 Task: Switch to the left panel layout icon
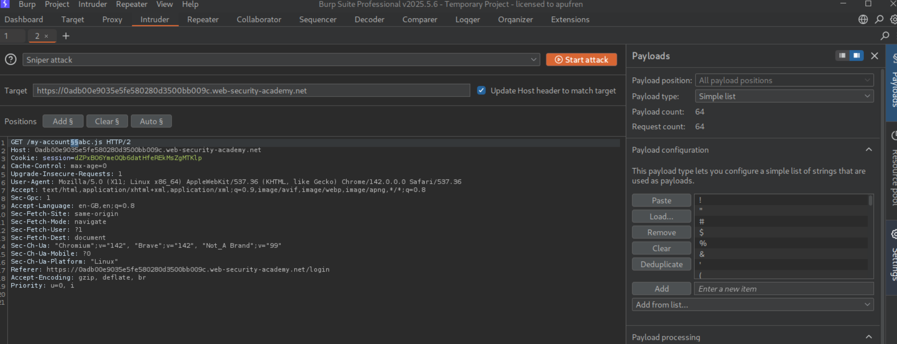coord(842,56)
